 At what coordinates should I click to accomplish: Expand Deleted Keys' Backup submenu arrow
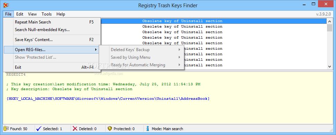pos(179,50)
